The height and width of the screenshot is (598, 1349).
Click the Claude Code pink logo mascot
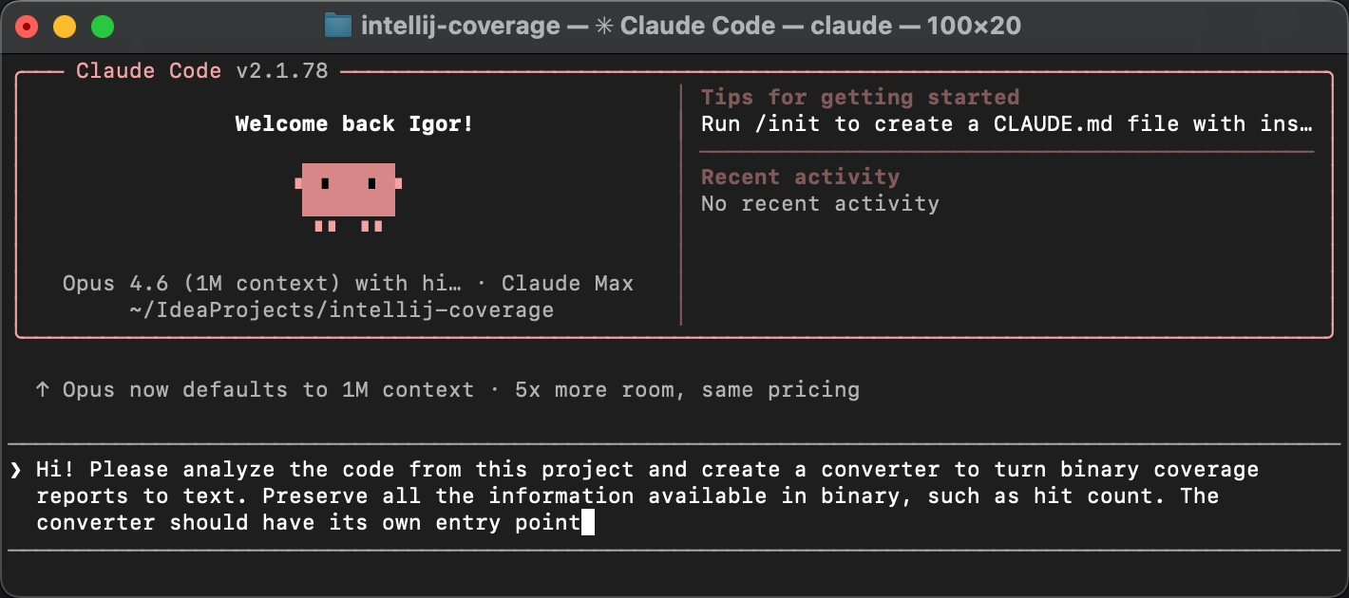[349, 193]
